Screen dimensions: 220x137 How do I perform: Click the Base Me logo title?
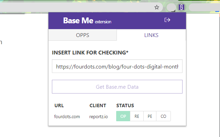point(87,21)
